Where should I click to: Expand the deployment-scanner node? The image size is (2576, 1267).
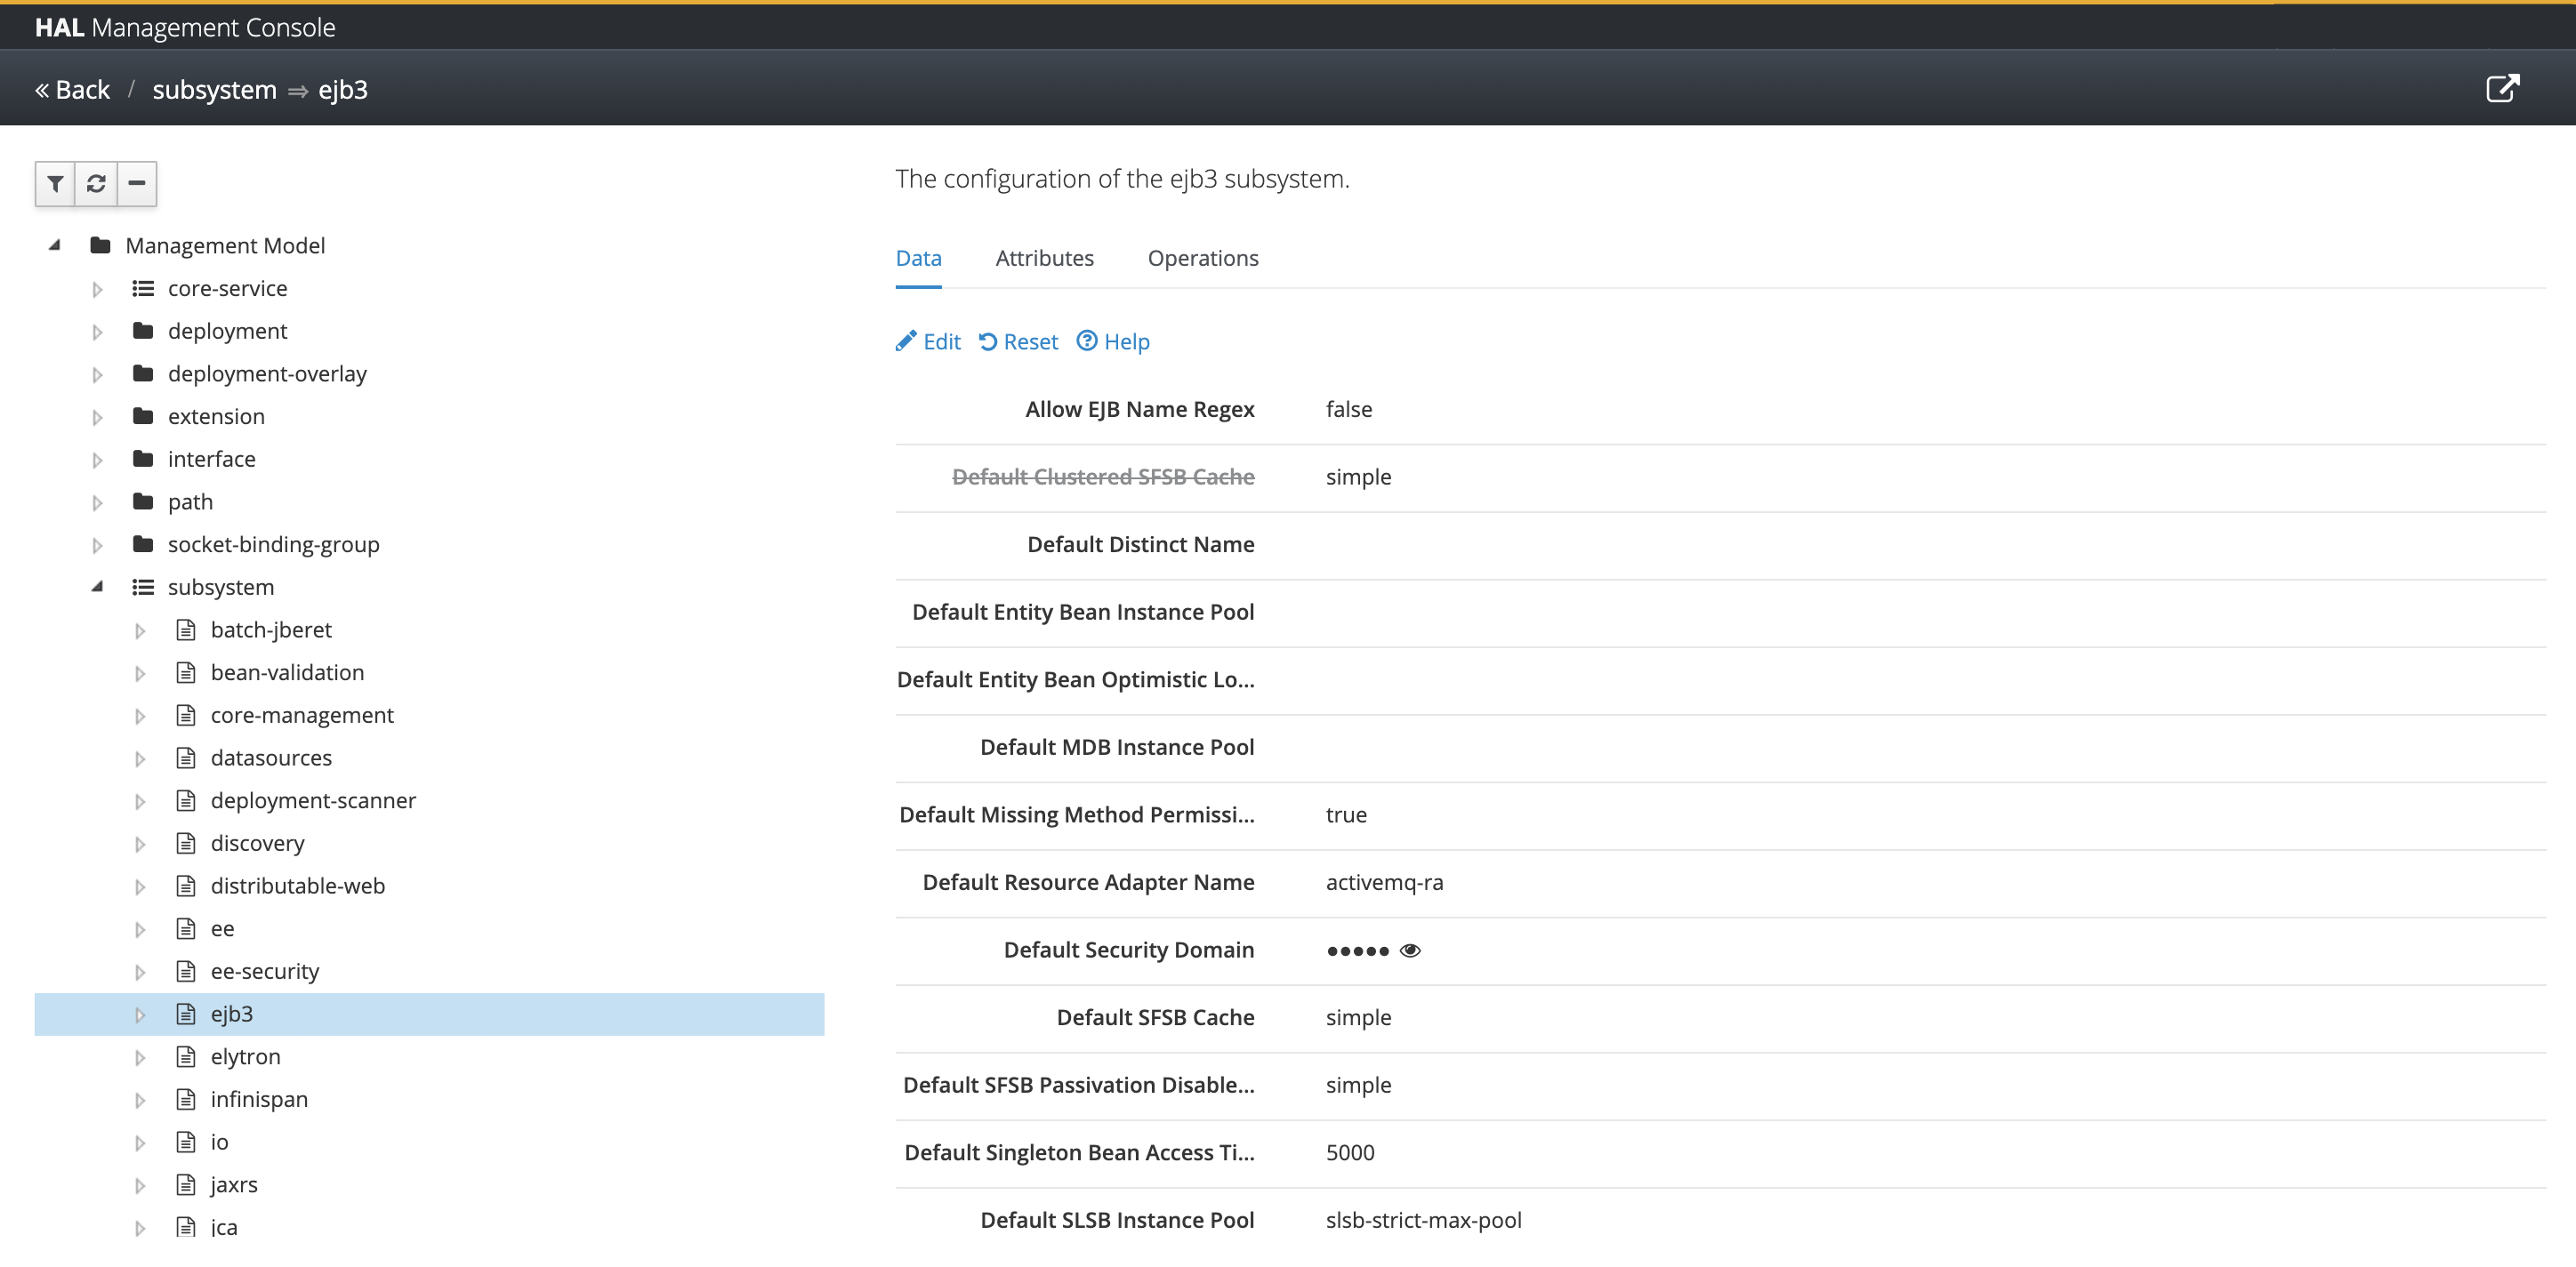(140, 801)
